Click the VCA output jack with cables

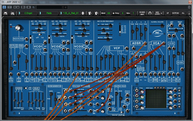tap(163, 43)
